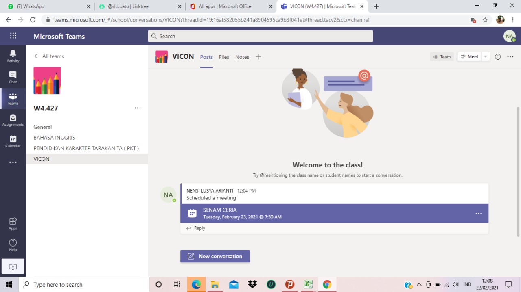Open Excel from the taskbar
This screenshot has width=521, height=292.
(309, 285)
